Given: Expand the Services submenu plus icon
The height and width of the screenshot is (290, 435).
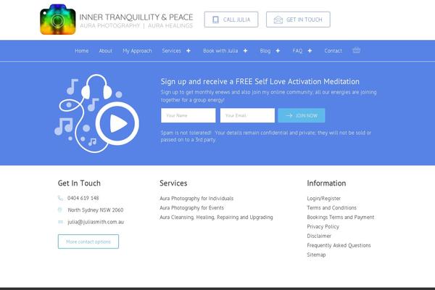Looking at the screenshot, I should (x=188, y=51).
